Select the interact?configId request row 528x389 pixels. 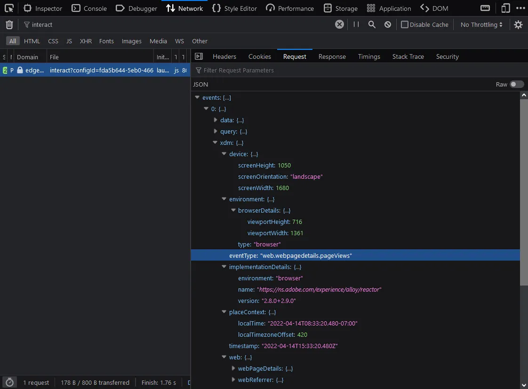(96, 70)
